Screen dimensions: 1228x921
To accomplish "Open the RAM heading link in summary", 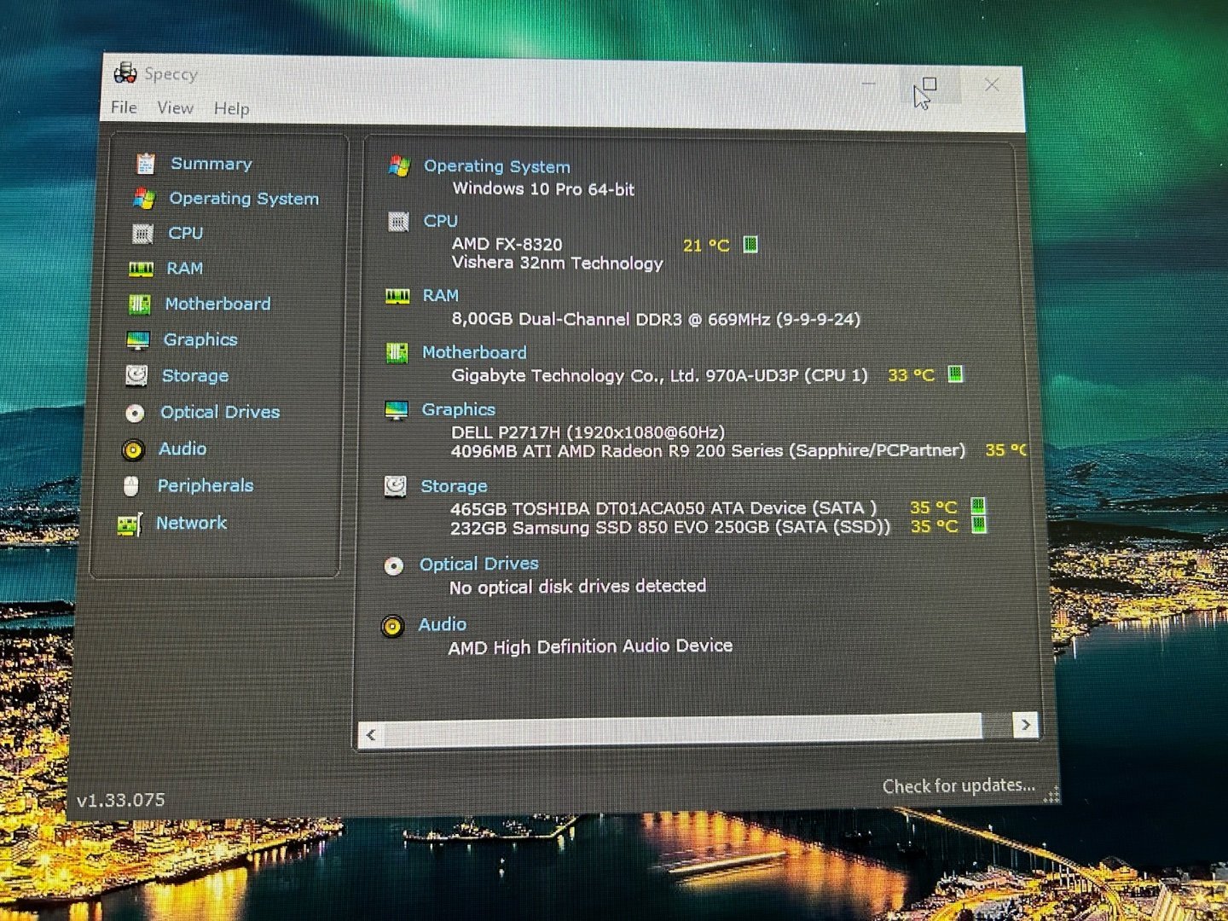I will coord(440,295).
